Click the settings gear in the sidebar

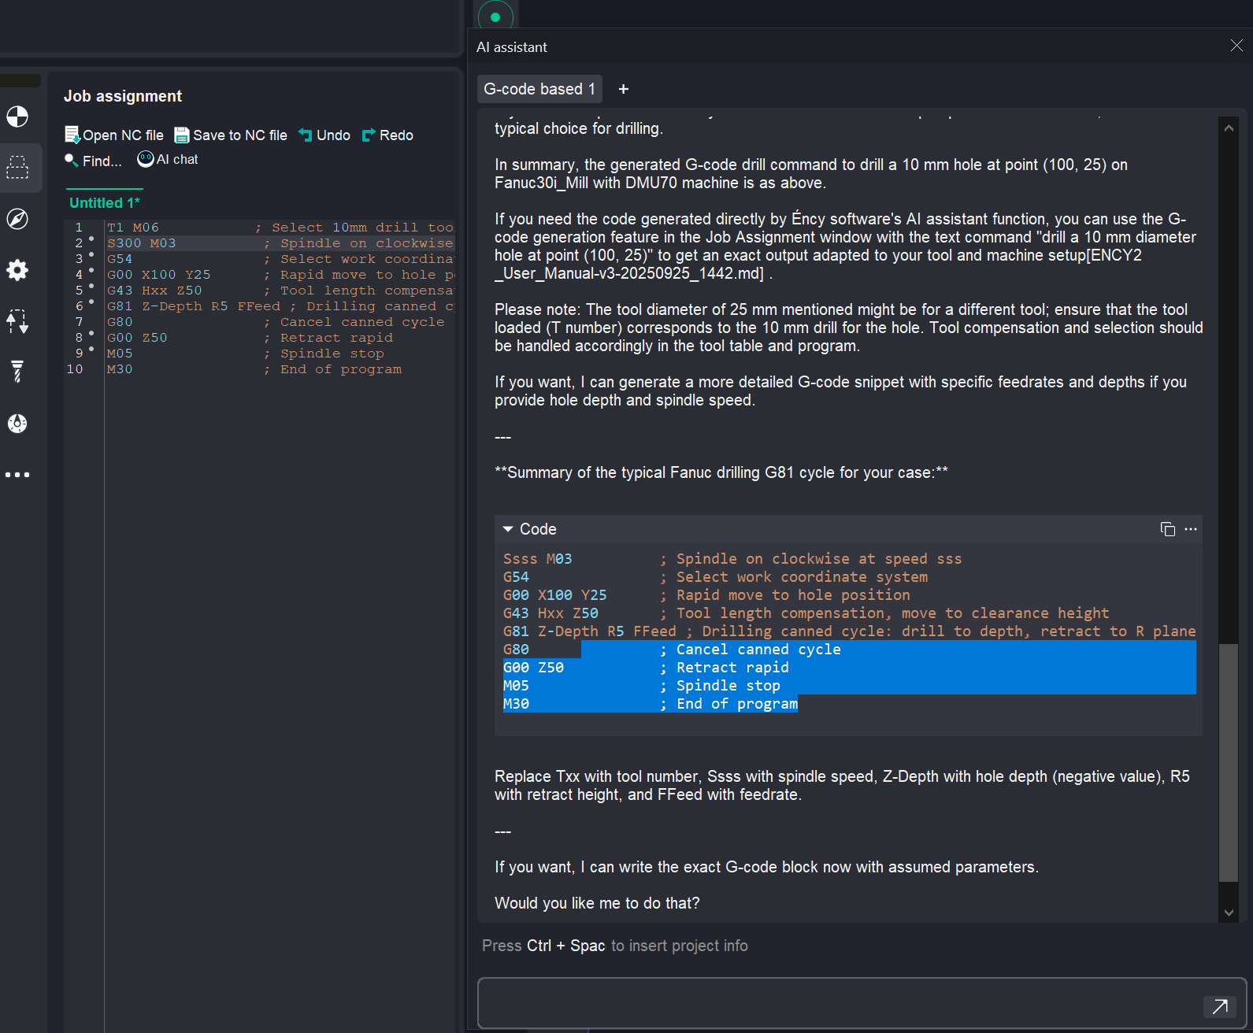(17, 270)
